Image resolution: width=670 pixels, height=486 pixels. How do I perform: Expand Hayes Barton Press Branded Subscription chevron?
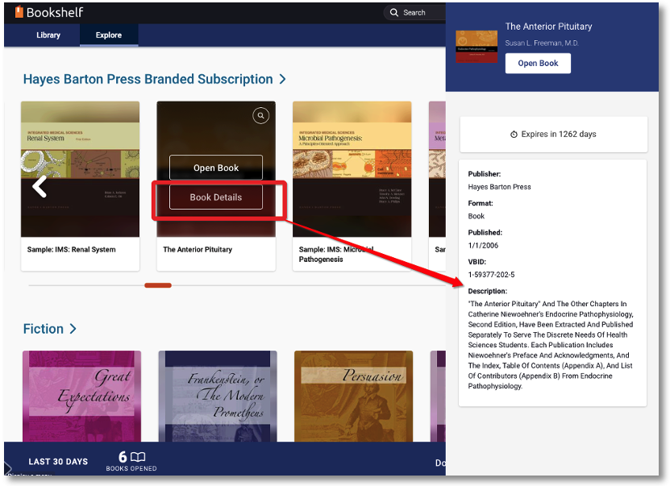click(282, 79)
